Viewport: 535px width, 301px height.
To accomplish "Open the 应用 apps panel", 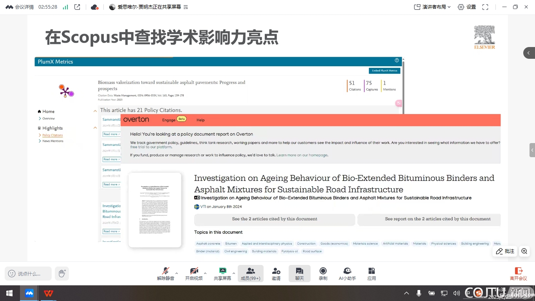I will (x=372, y=274).
